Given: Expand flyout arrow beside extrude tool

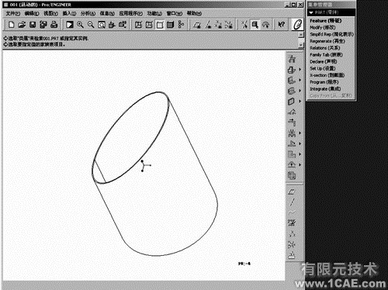Looking at the screenshot, I should point(300,70).
